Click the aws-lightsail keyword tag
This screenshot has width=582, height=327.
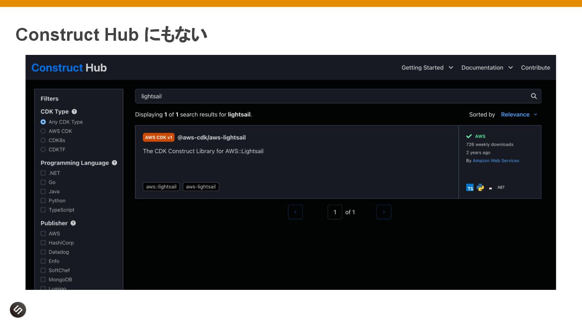coord(201,187)
